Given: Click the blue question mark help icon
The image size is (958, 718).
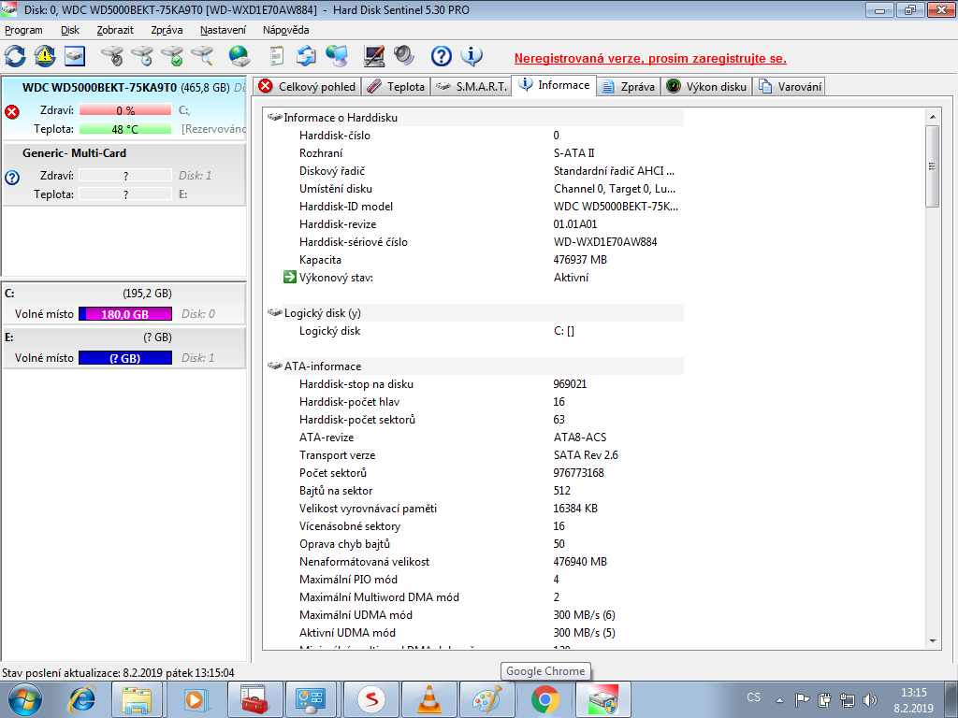Looking at the screenshot, I should tap(442, 55).
